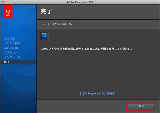
Task: Click the このソフトウェアを最大限に活用する instruction text
Action: 86,49
